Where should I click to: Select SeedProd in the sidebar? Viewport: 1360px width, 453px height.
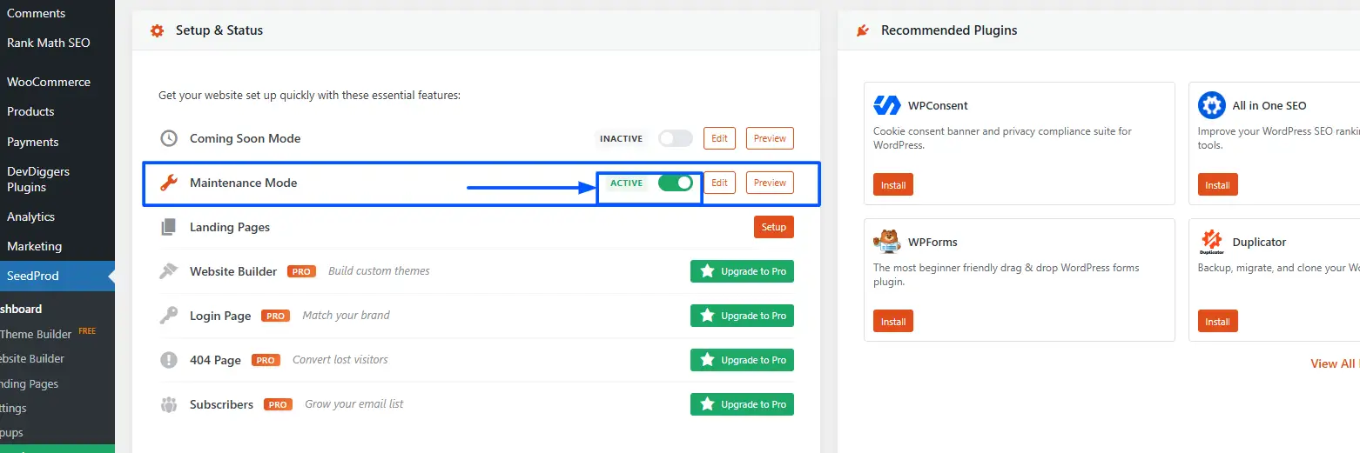57,276
